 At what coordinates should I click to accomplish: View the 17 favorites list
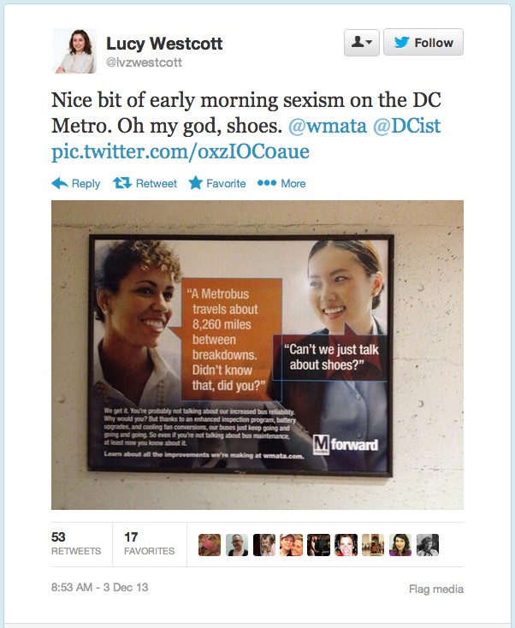(150, 544)
